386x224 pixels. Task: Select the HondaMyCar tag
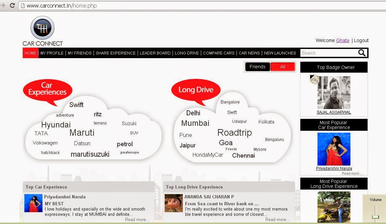[x=208, y=155]
